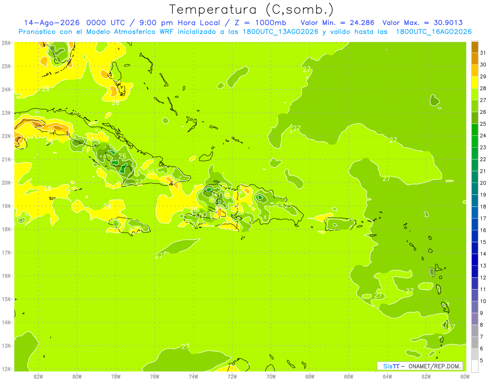Click the '72W' longitude axis label
Screen dimensions: 494x382
(x=232, y=376)
